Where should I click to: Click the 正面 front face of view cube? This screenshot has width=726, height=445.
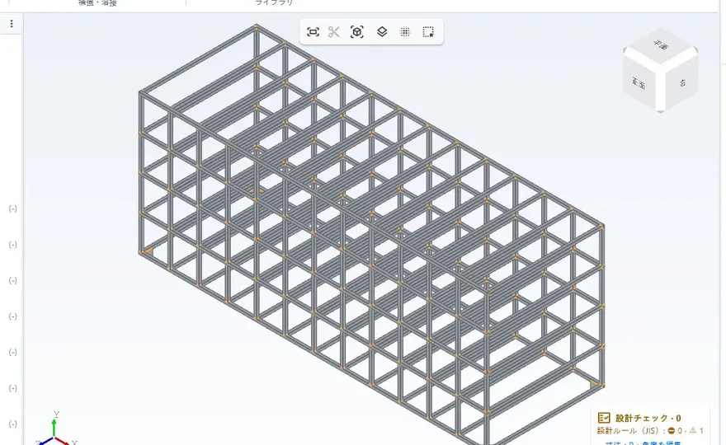(x=639, y=83)
